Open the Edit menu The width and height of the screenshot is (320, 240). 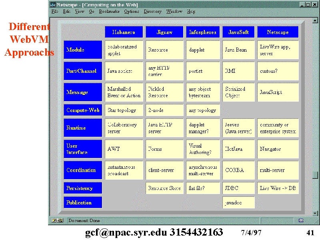coord(66,12)
